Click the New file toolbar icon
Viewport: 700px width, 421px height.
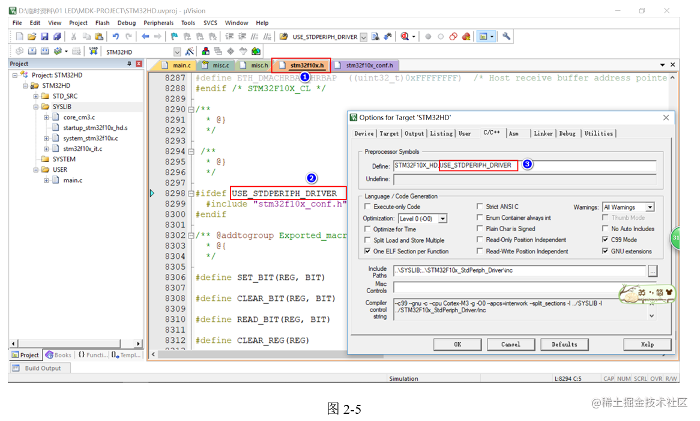click(x=19, y=37)
